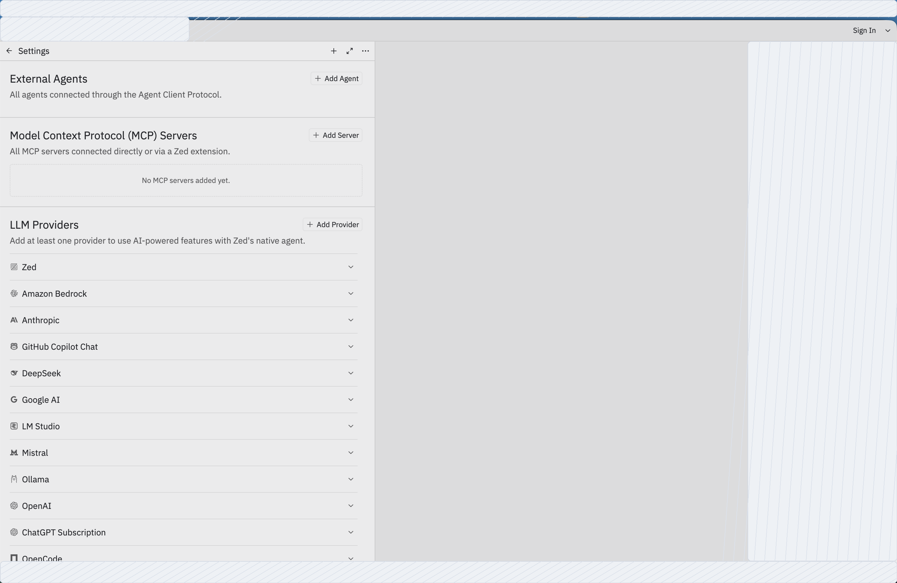Expand the GitHub Copilot Chat chevron

coord(351,346)
